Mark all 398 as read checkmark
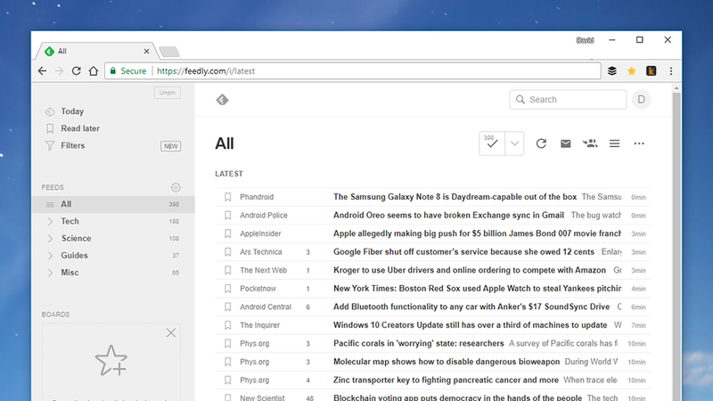Viewport: 713px width, 401px height. [492, 143]
